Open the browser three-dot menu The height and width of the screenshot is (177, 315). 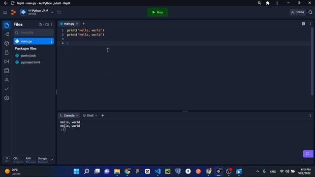click(x=277, y=3)
